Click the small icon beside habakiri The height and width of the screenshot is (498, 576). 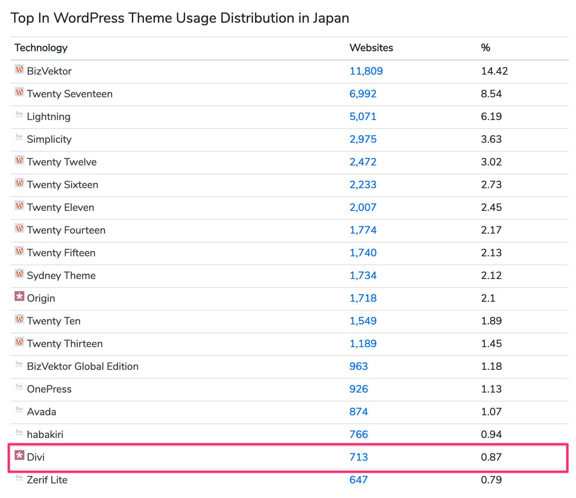(19, 433)
